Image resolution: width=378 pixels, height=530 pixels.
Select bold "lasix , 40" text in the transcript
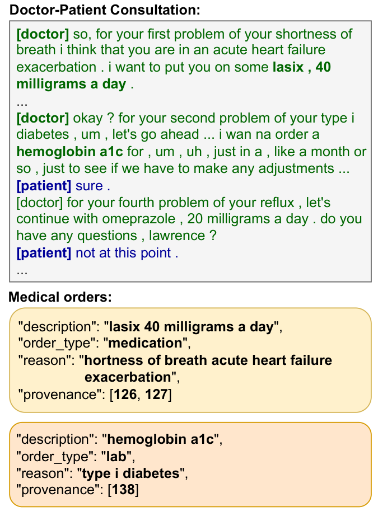coord(301,67)
